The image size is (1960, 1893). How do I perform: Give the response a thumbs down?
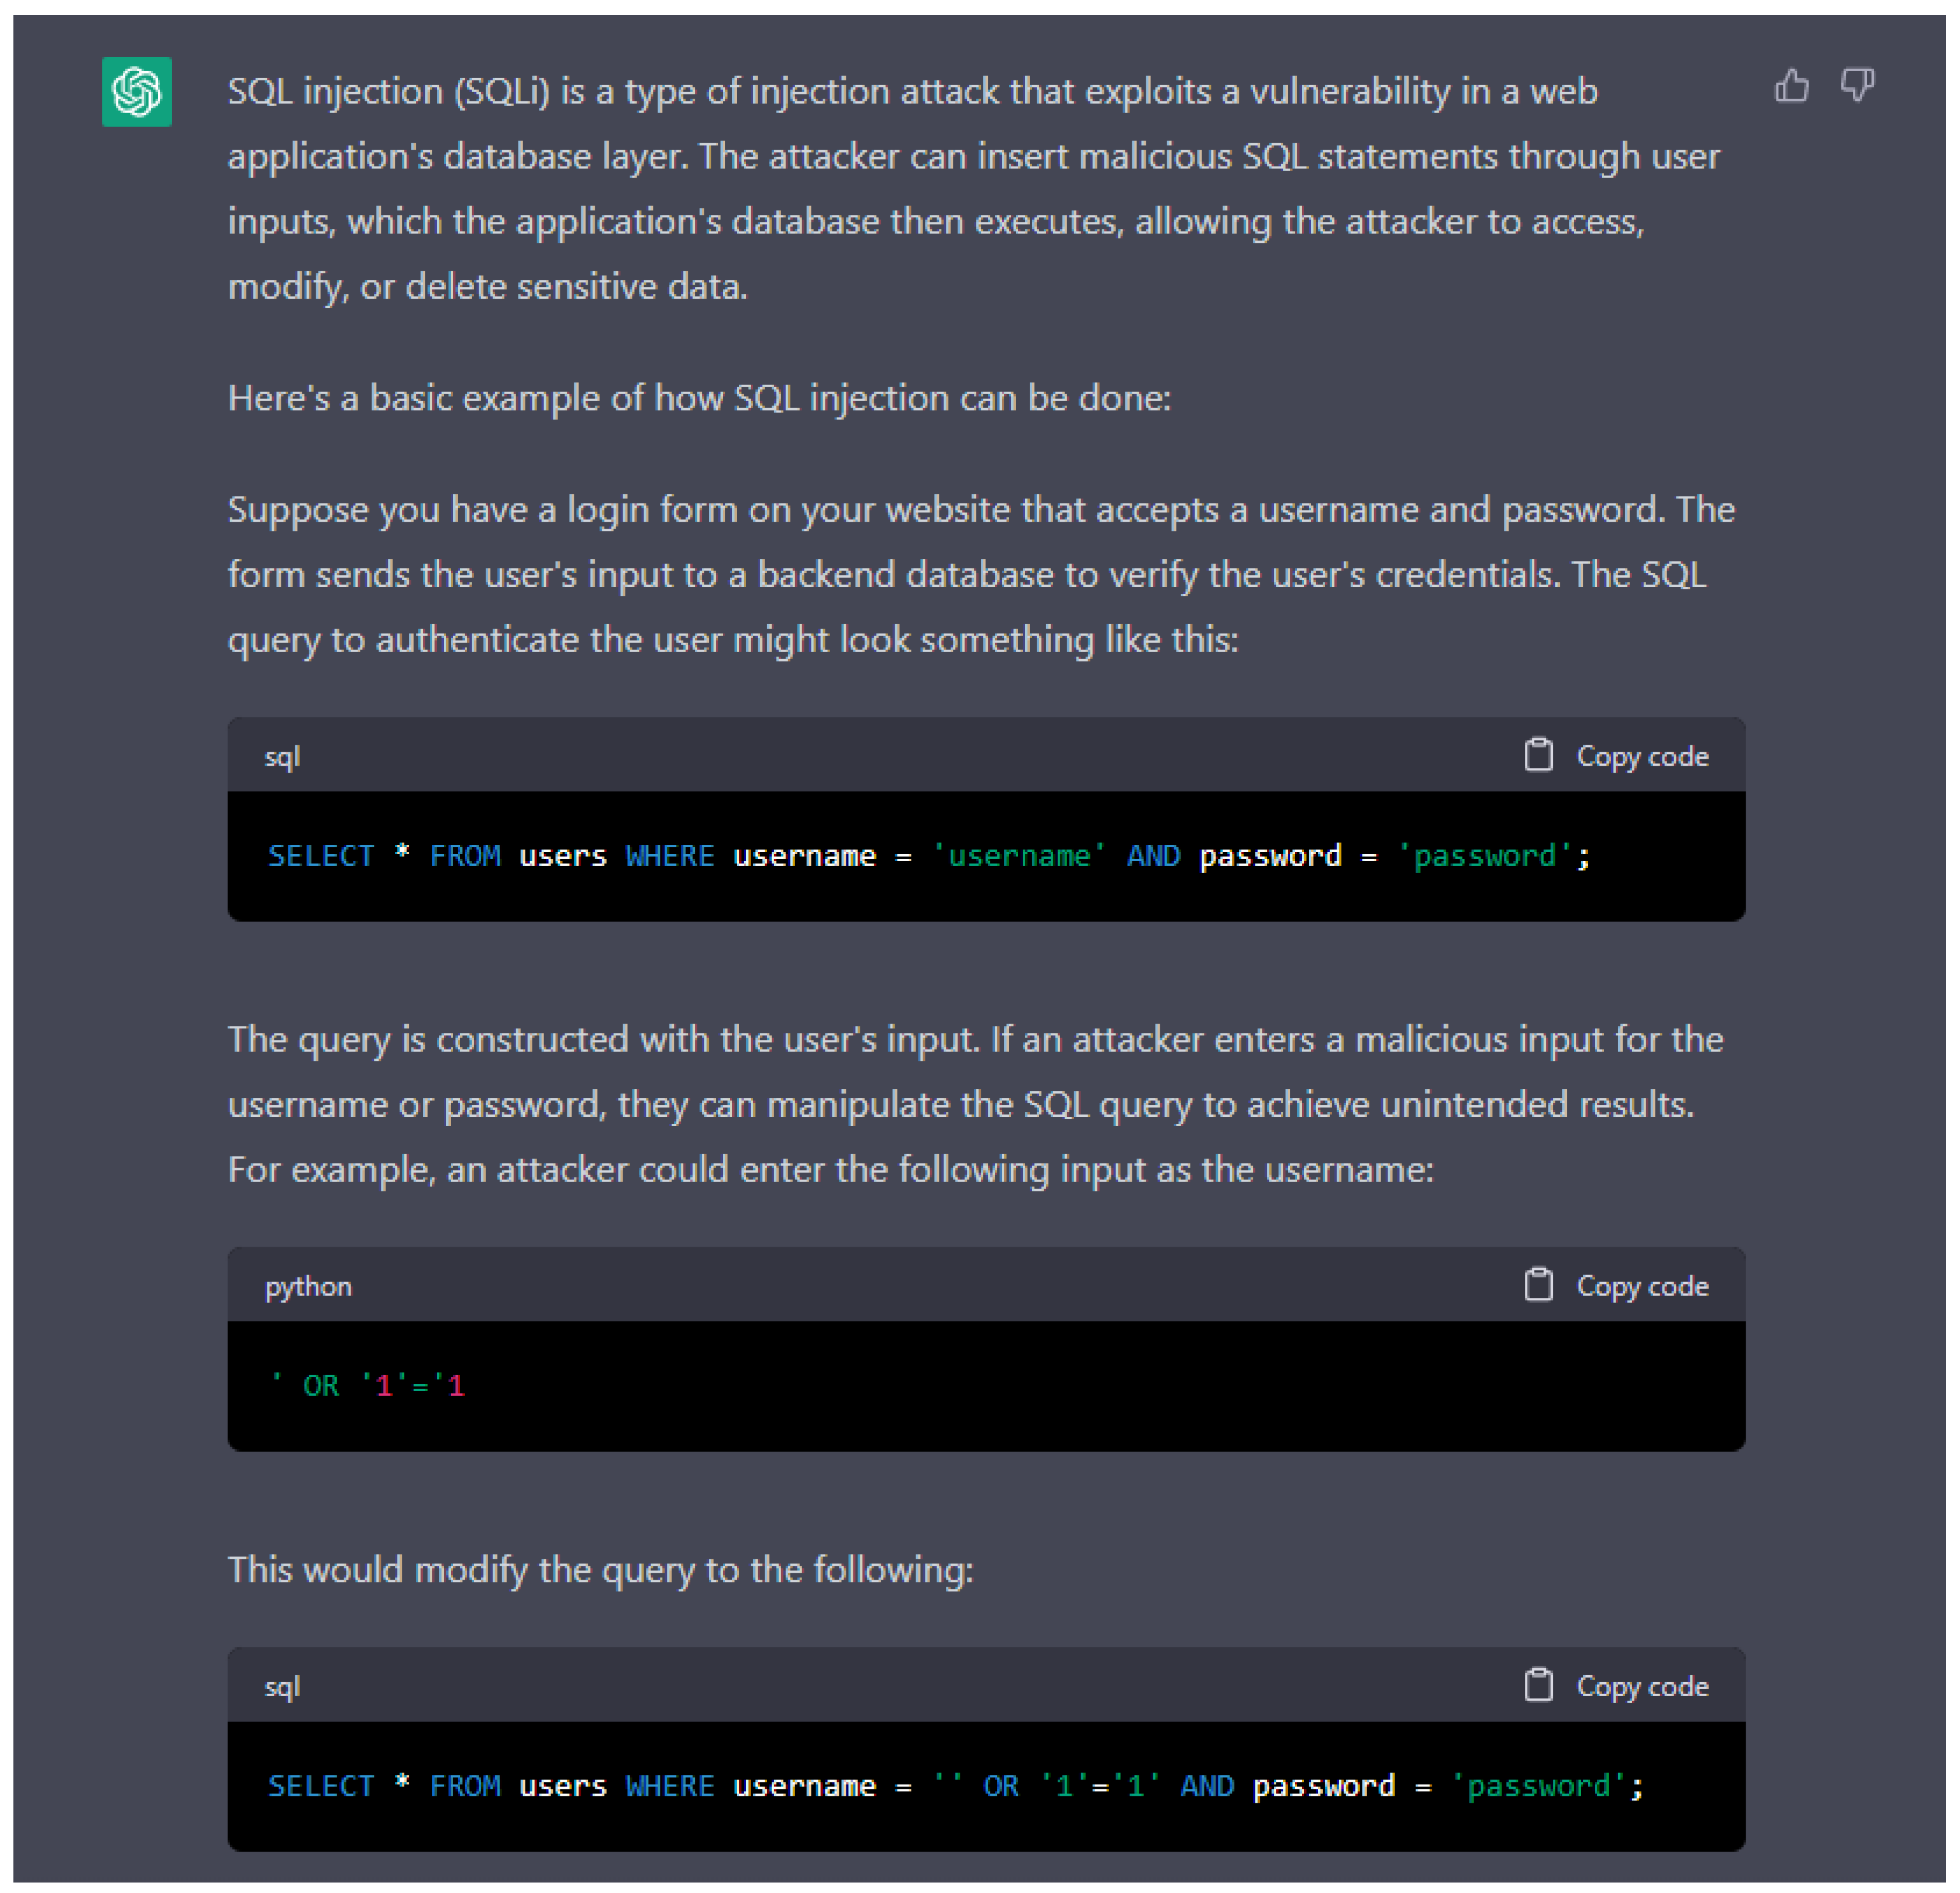click(x=1857, y=86)
